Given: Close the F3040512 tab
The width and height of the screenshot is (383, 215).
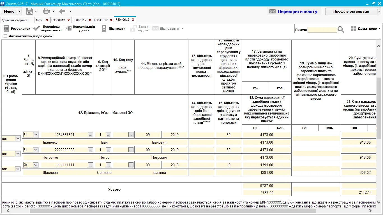Looking at the screenshot, I should pos(111,20).
